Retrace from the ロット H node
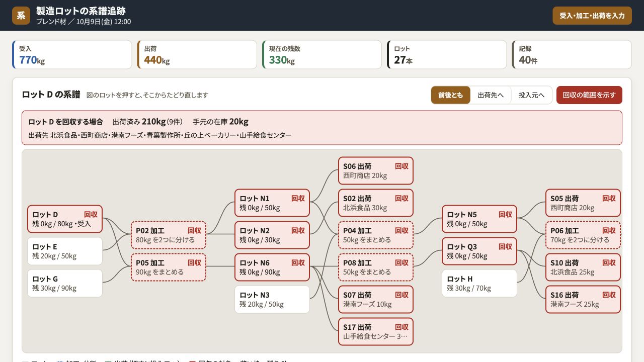The image size is (644, 362). tap(479, 283)
